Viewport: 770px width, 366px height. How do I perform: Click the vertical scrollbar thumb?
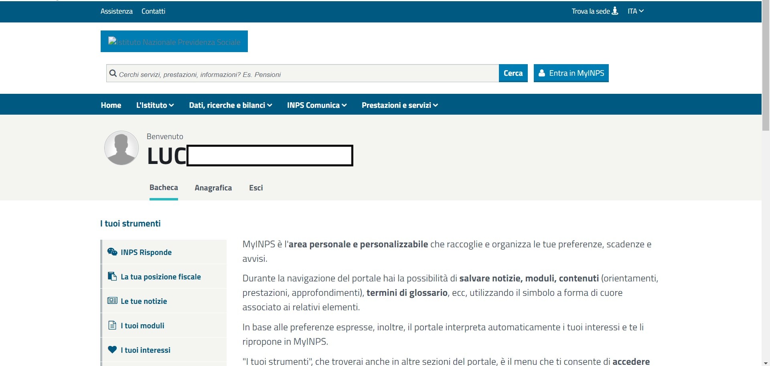766,66
